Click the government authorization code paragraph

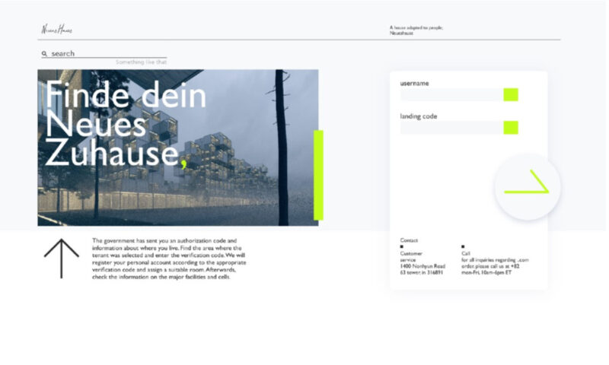click(x=169, y=259)
